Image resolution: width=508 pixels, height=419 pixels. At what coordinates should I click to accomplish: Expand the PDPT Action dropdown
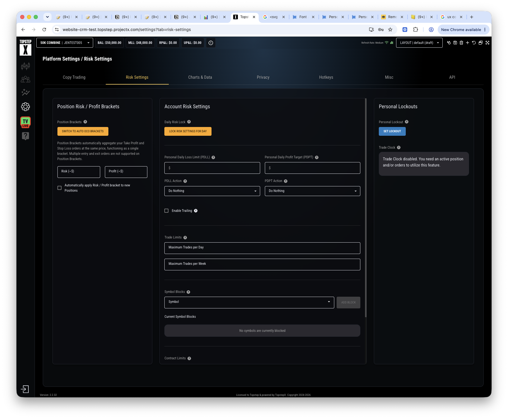(x=312, y=191)
